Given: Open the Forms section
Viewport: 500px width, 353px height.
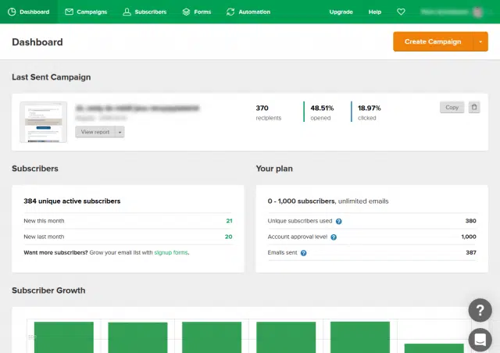Looking at the screenshot, I should [x=196, y=12].
